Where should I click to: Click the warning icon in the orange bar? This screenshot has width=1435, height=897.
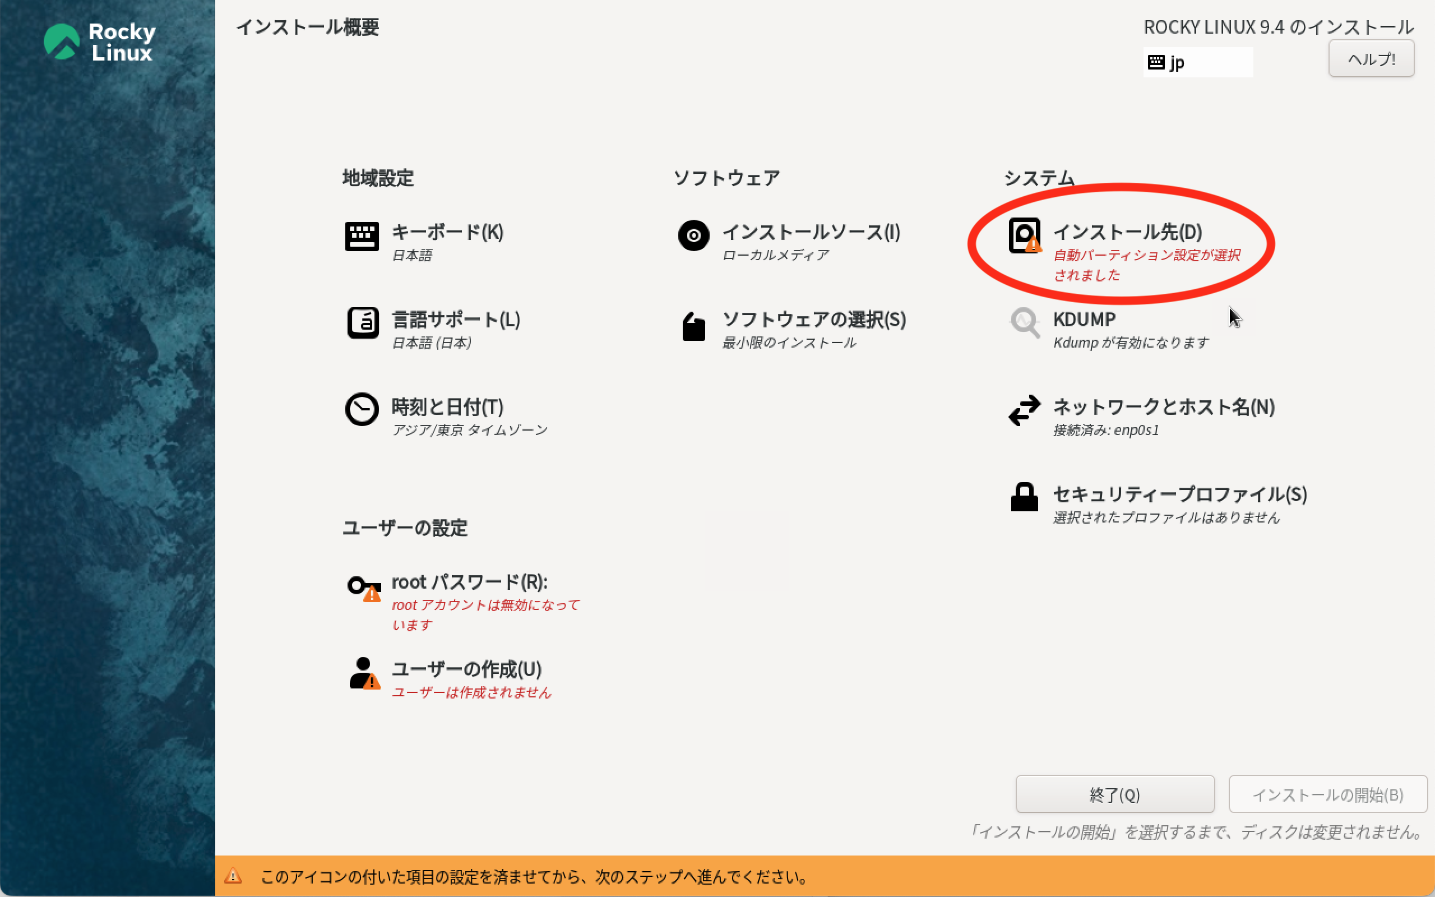[x=233, y=876]
